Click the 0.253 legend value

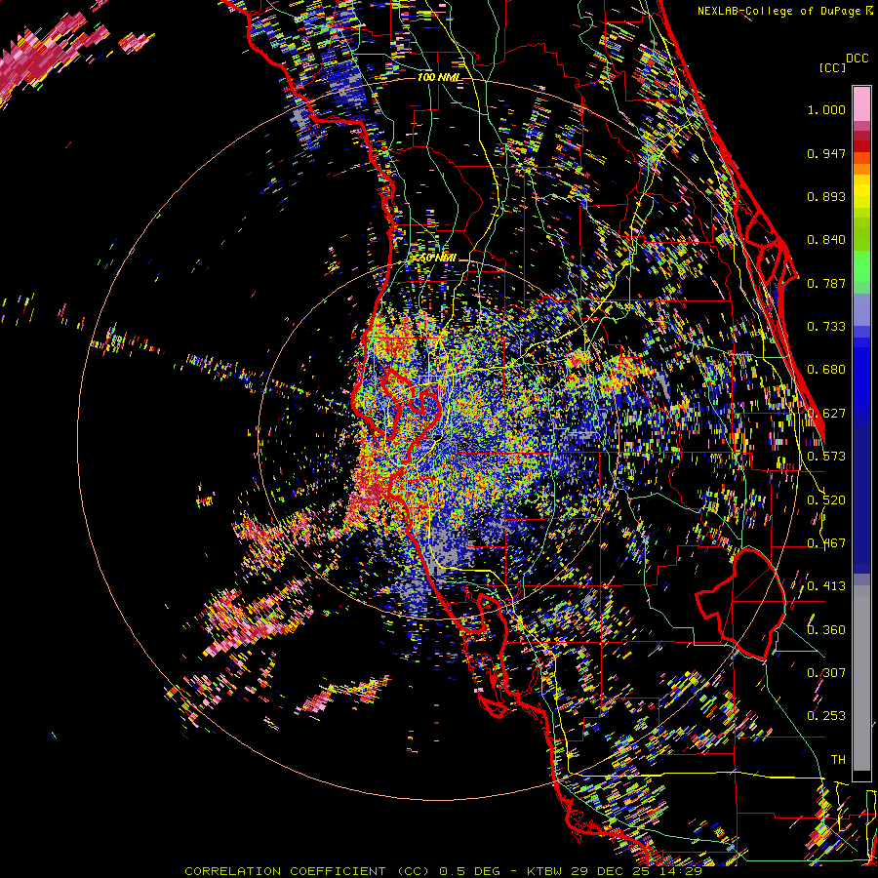pos(826,716)
